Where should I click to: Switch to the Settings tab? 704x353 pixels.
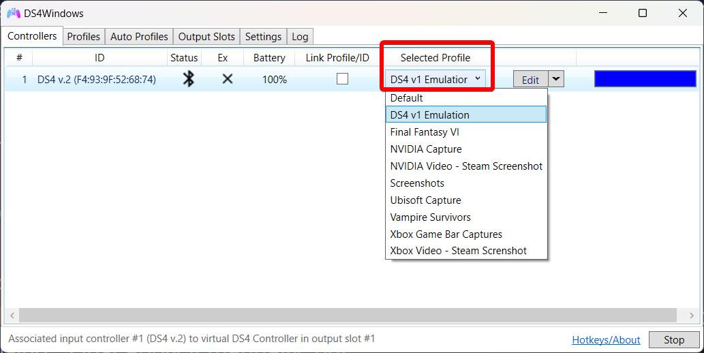pyautogui.click(x=263, y=36)
